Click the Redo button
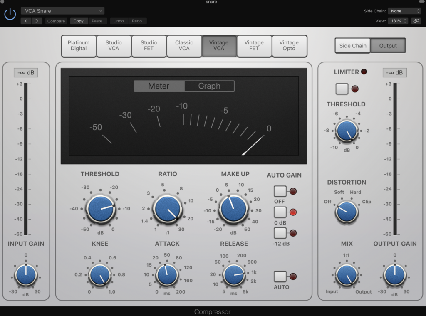This screenshot has width=426, height=316. pyautogui.click(x=137, y=21)
